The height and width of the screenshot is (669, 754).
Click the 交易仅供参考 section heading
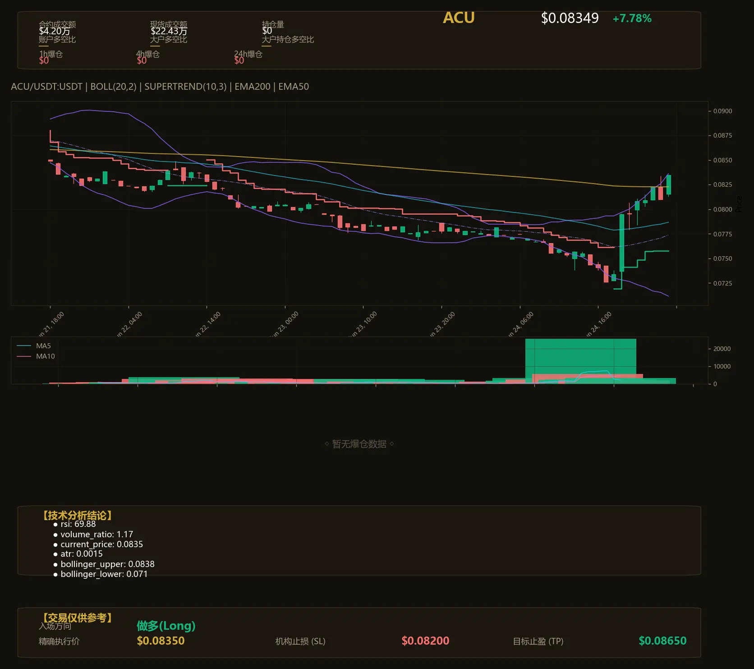77,618
